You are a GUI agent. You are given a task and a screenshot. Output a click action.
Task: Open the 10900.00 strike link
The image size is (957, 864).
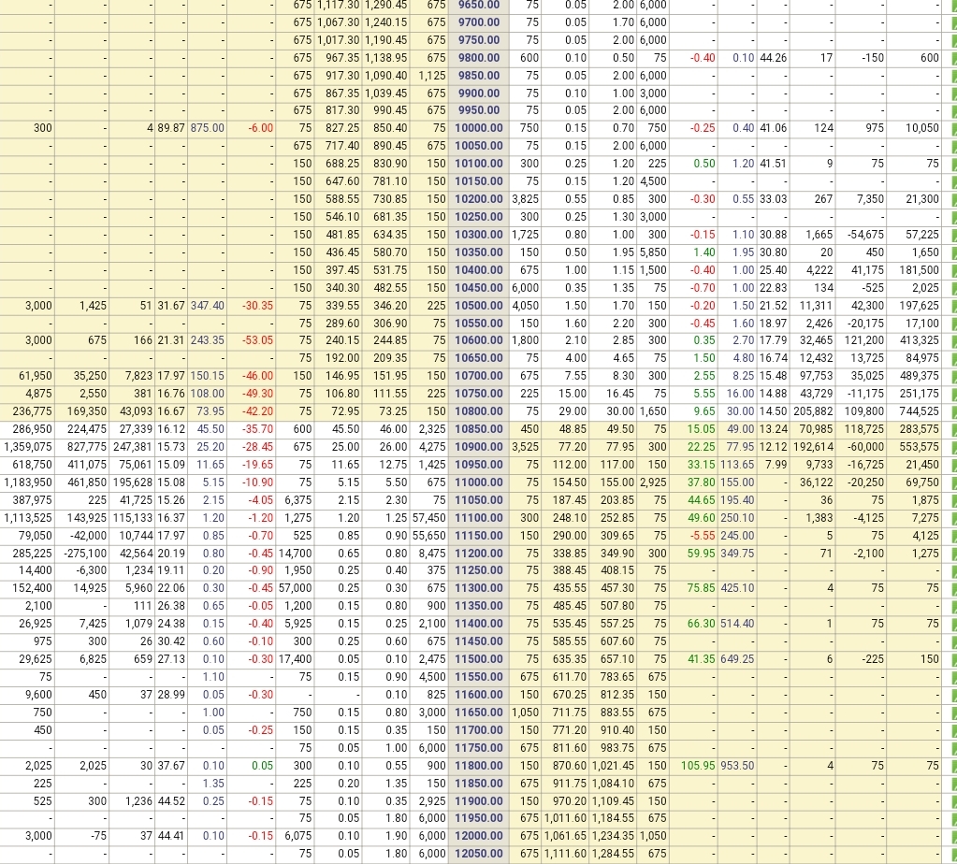coord(479,447)
